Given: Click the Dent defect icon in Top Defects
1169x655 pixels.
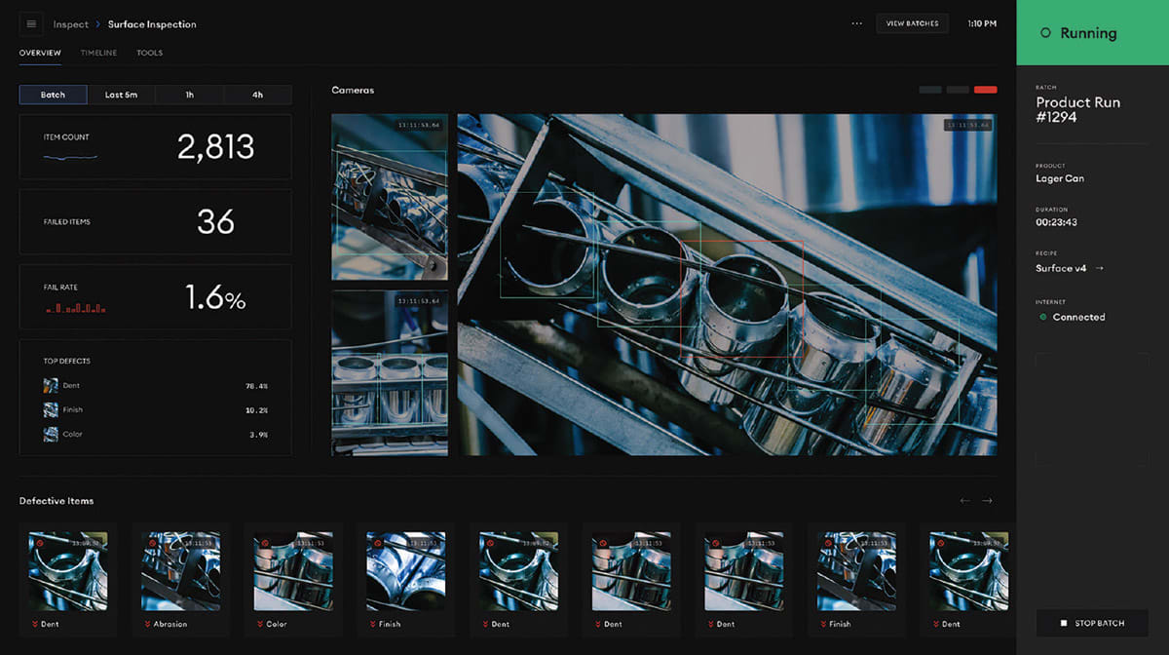Looking at the screenshot, I should [x=51, y=386].
